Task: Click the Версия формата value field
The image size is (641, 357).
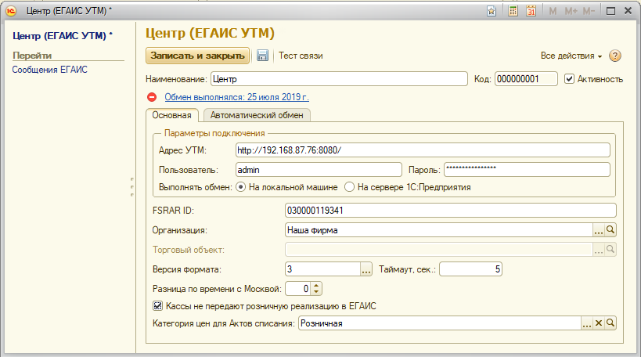Action: (x=322, y=269)
